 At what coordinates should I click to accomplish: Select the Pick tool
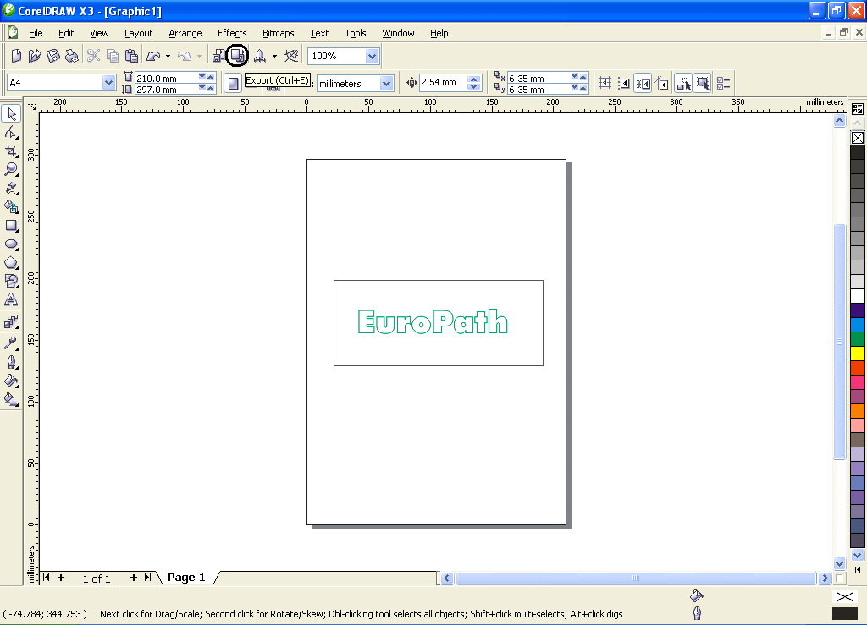(x=11, y=114)
